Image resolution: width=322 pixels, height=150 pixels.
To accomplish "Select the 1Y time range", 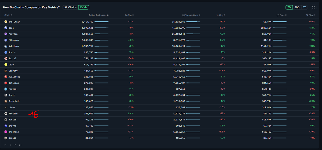I will (305, 7).
